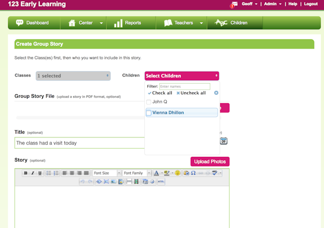The height and width of the screenshot is (228, 324).
Task: Click the Check all link
Action: pyautogui.click(x=160, y=93)
